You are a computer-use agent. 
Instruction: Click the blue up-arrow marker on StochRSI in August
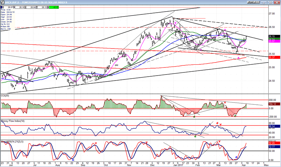click(73, 159)
